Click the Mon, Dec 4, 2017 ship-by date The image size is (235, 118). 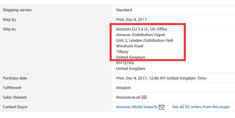click(x=131, y=19)
